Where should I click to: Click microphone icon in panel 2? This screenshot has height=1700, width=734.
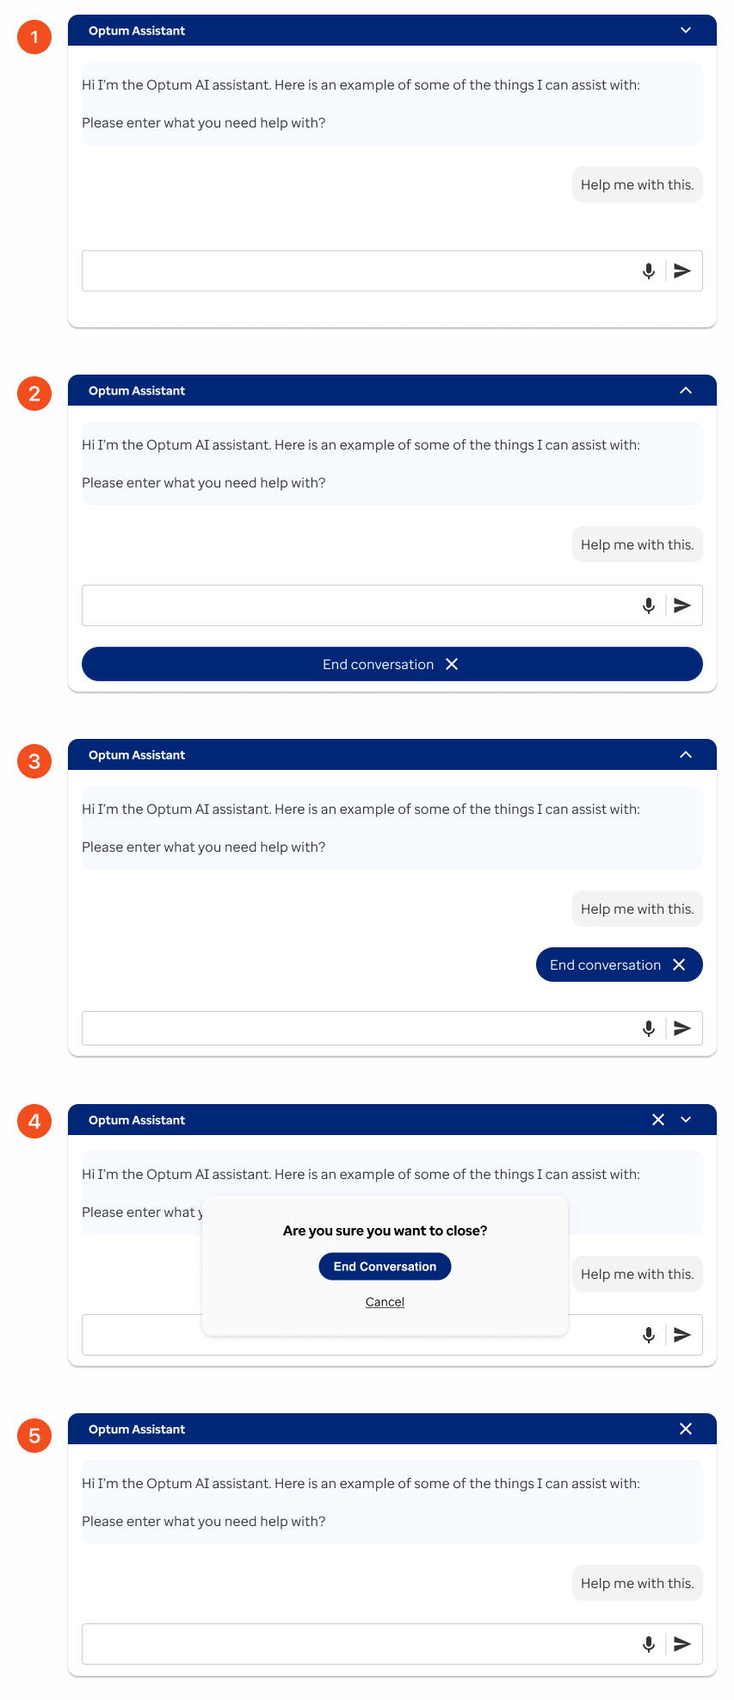649,605
